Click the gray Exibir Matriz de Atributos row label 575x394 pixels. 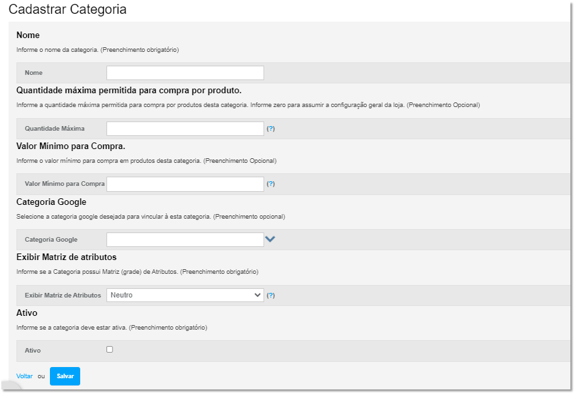coord(62,295)
